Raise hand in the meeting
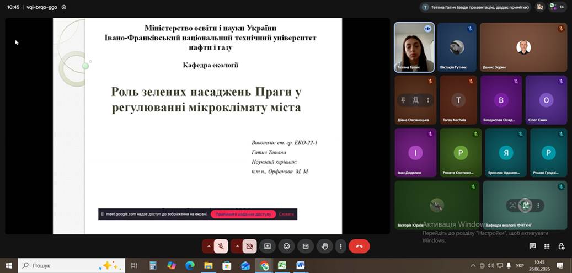Viewport: 572px width, 273px height. coord(324,247)
